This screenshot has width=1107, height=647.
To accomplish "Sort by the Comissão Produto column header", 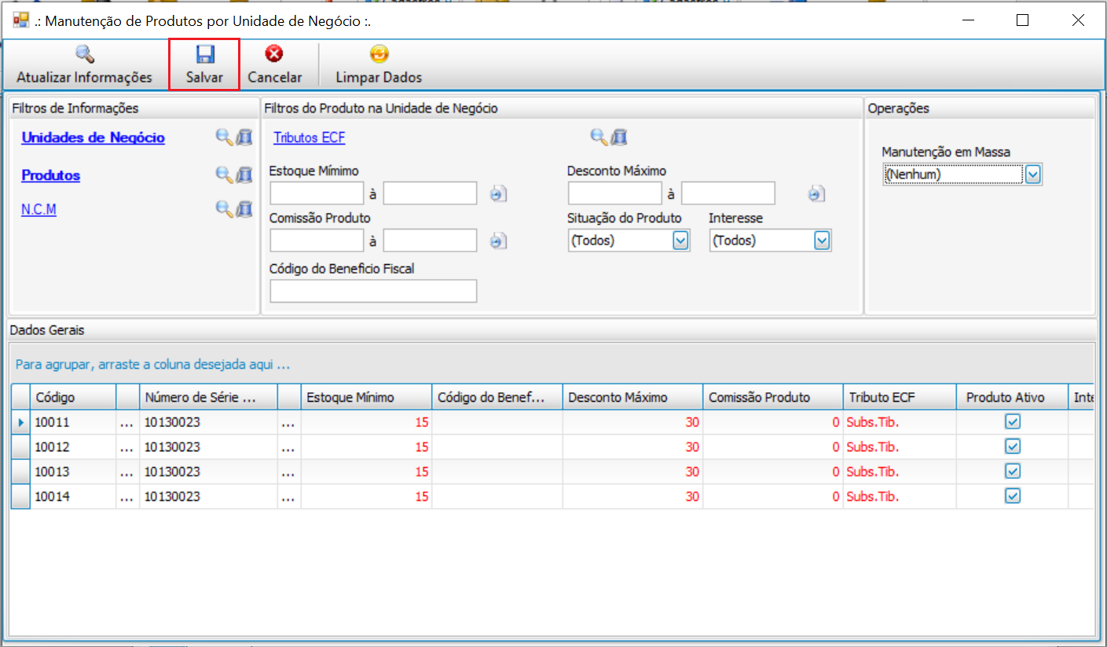I will click(773, 397).
